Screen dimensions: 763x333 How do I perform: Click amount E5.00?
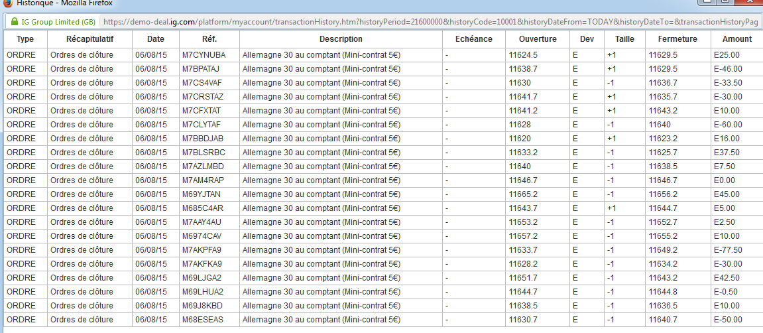point(725,208)
